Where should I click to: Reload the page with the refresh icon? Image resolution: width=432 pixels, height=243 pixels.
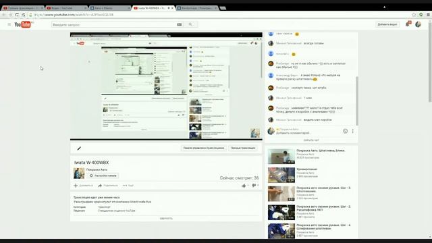coord(17,15)
